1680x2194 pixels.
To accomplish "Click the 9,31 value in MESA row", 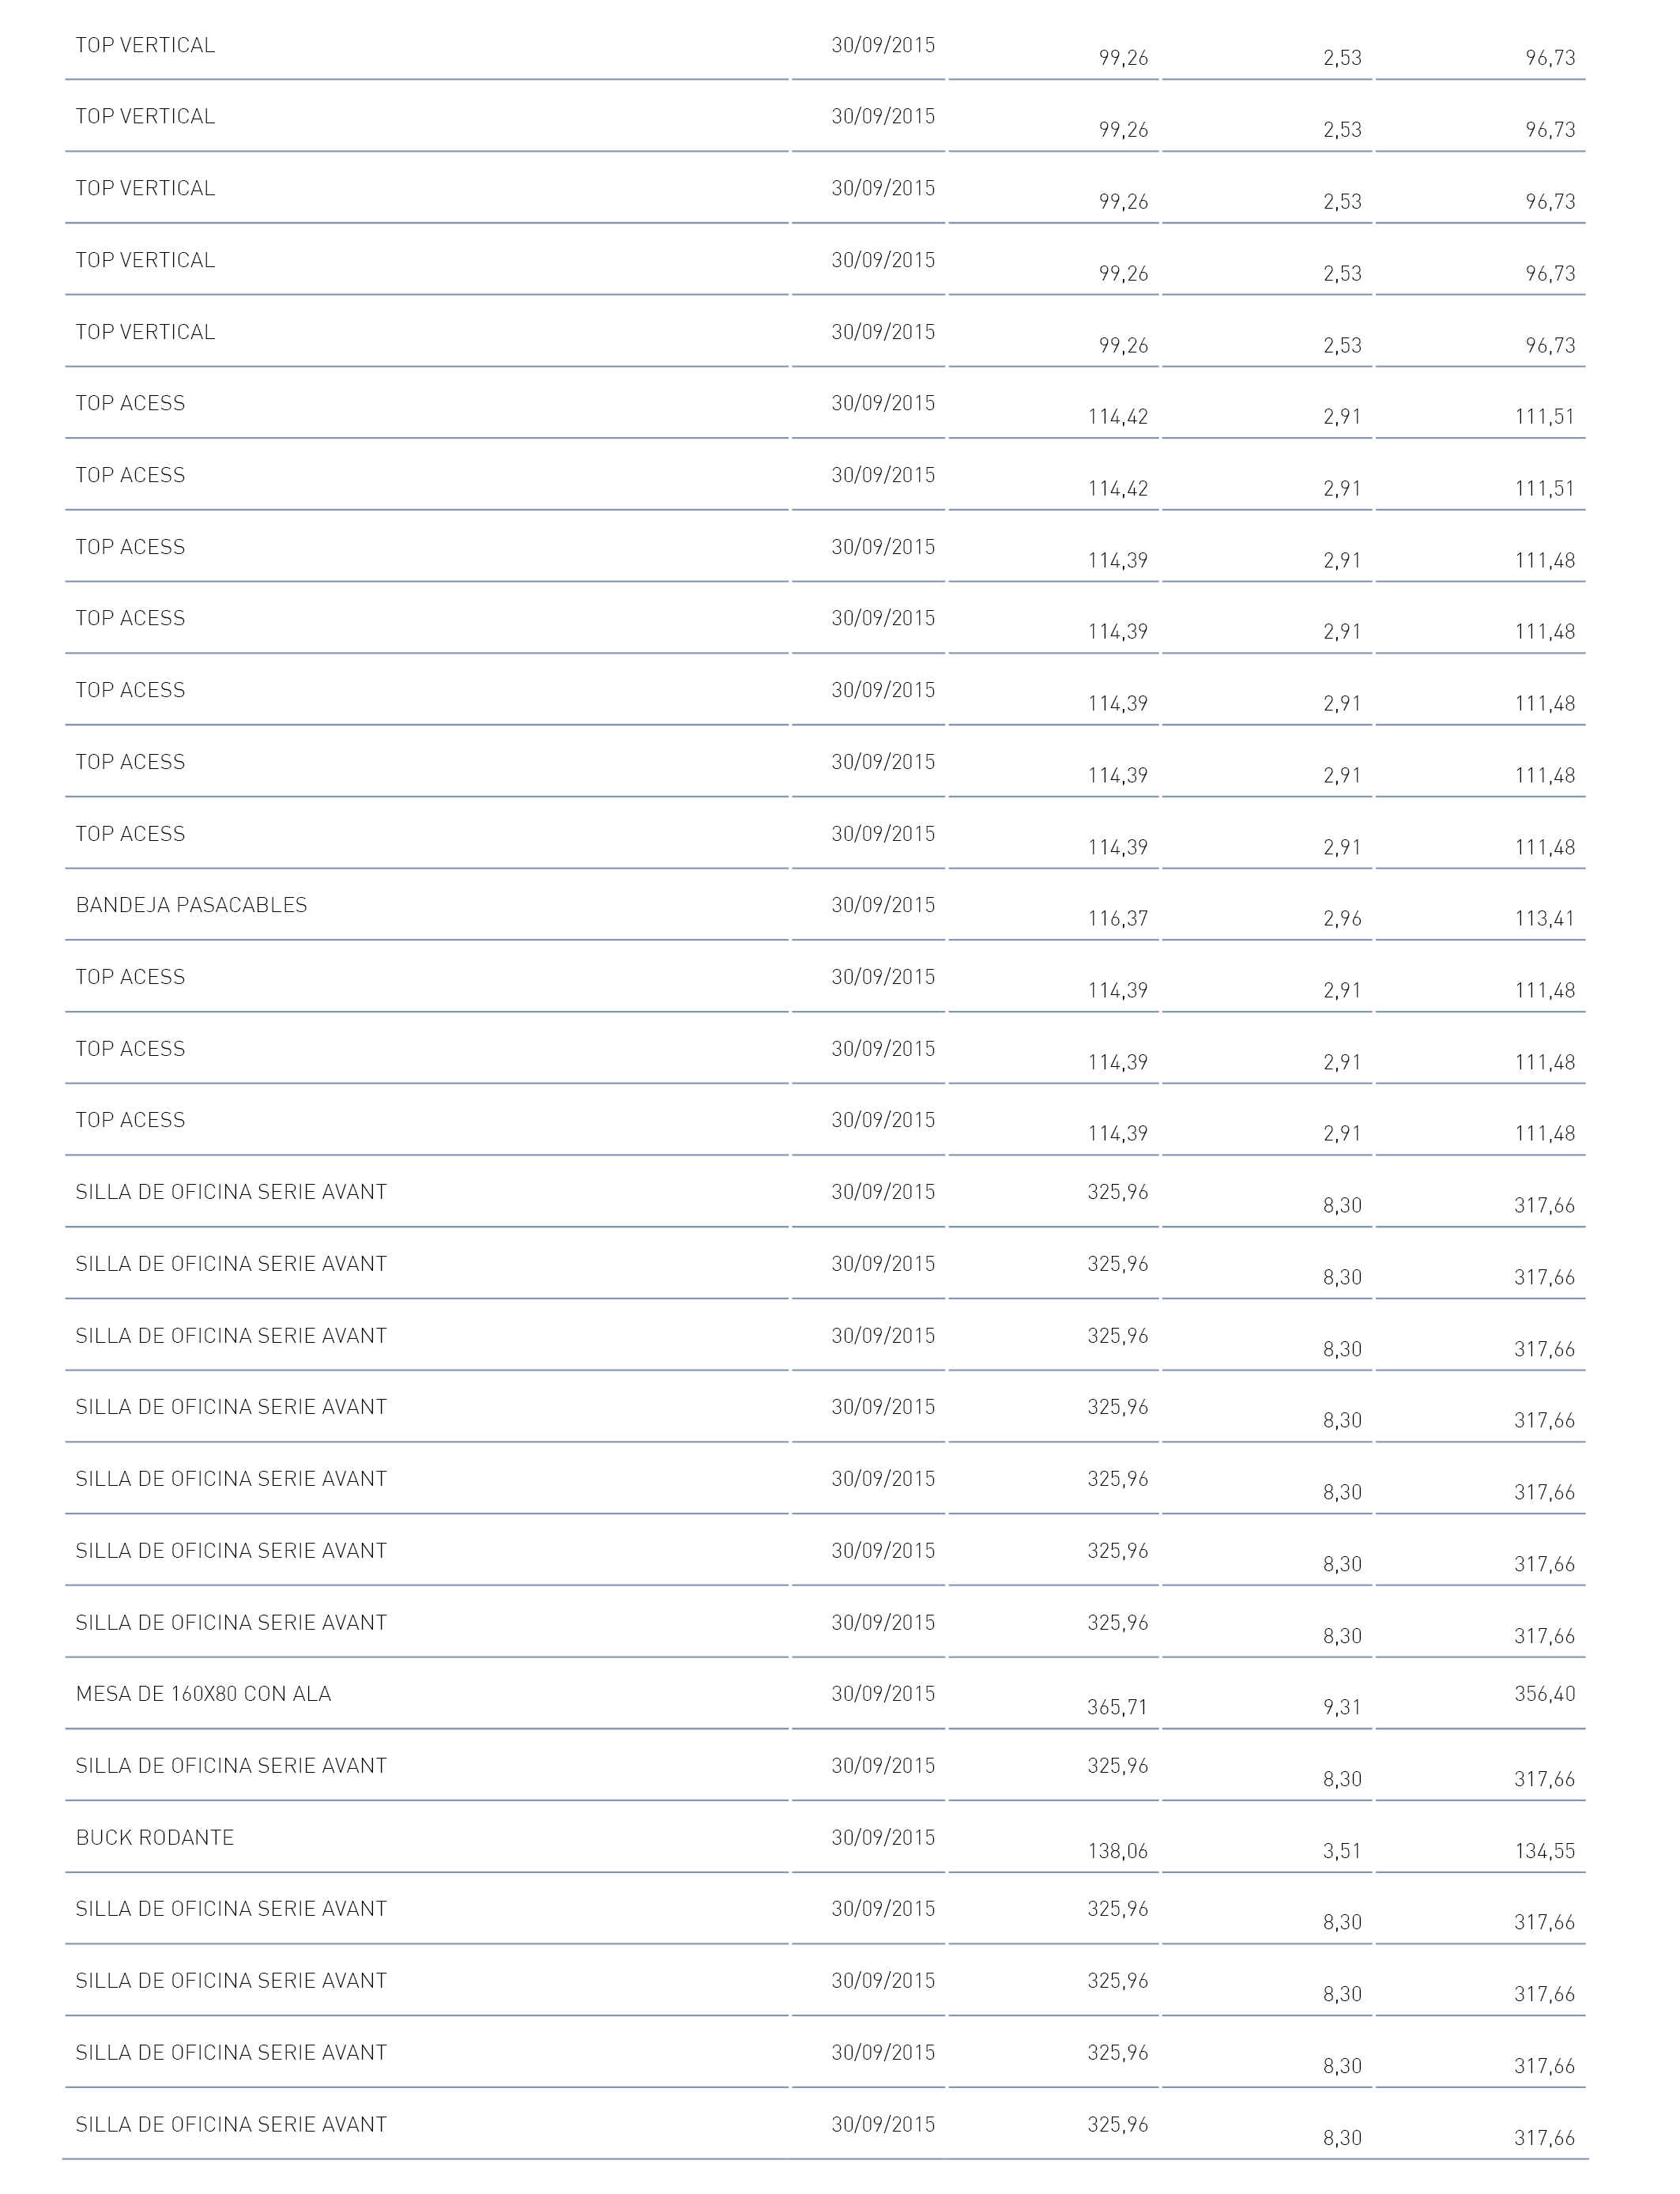I will point(1342,1707).
